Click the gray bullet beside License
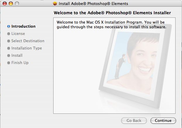This screenshot has height=128, width=182. [8, 34]
